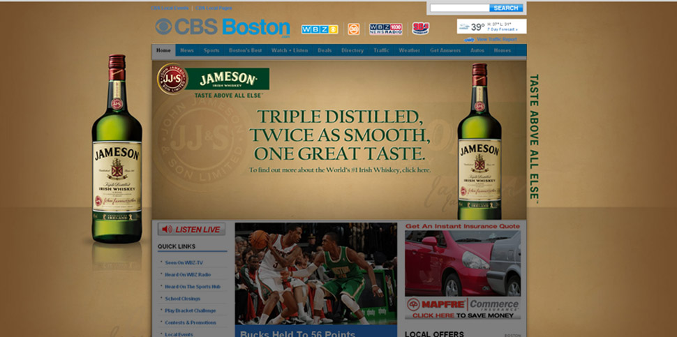Image resolution: width=677 pixels, height=337 pixels.
Task: Click the LISTEN LIVE button
Action: 191,229
